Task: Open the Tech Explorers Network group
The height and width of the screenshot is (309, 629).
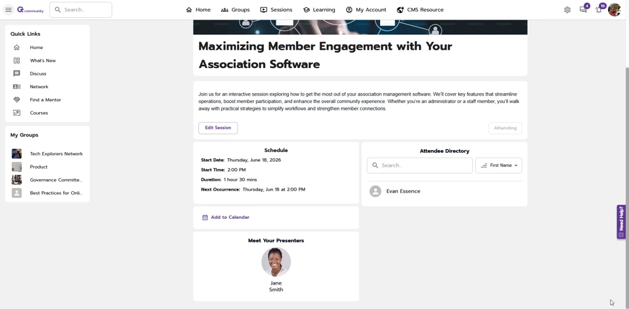Action: pyautogui.click(x=56, y=154)
